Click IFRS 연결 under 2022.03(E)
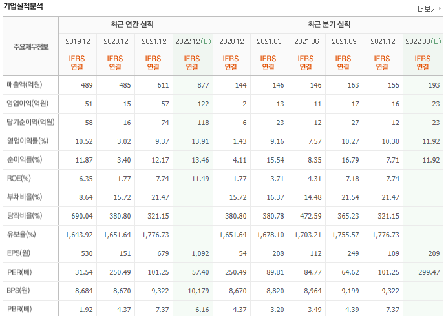Image resolution: width=446 pixels, height=316 pixels. [x=423, y=63]
